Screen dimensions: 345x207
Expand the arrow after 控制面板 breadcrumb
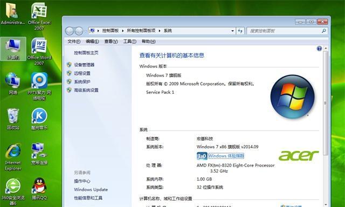tap(122, 31)
